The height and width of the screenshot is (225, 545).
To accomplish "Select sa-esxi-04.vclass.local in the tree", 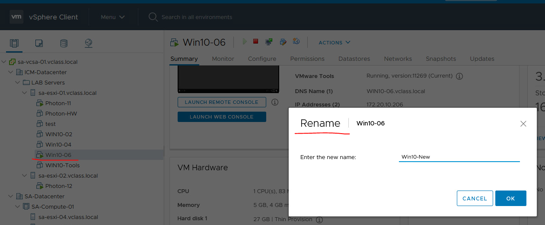I will point(68,217).
